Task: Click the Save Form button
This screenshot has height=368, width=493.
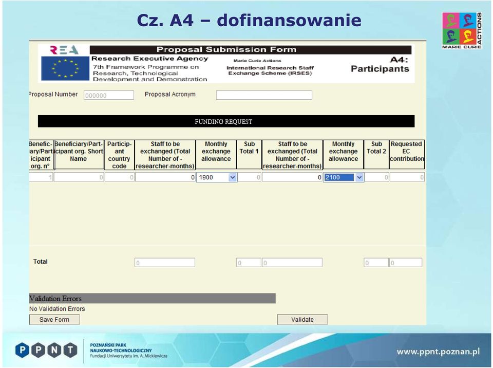Action: 54,319
